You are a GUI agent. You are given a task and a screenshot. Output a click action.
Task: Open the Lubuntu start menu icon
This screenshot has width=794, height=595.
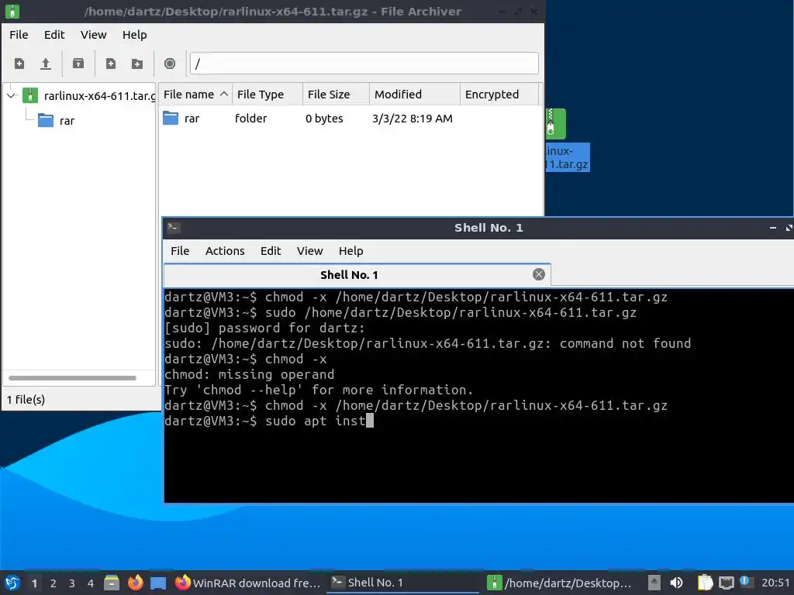[12, 583]
